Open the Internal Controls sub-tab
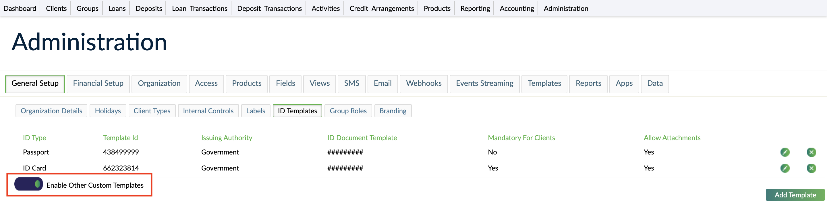The width and height of the screenshot is (827, 222). [x=208, y=111]
